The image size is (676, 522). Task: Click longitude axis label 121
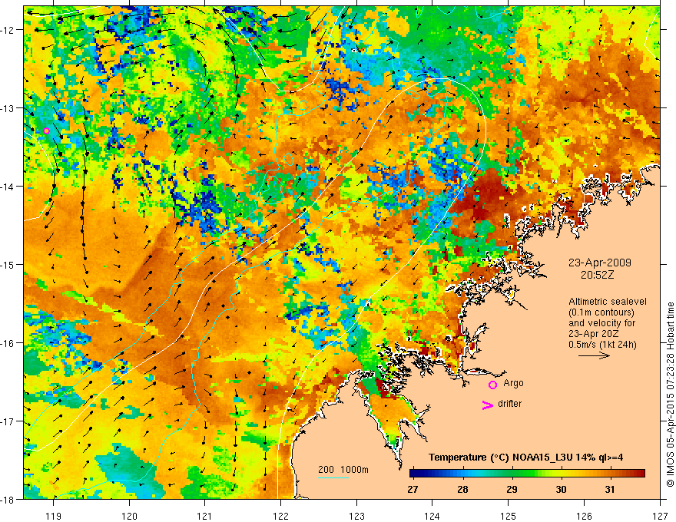205,517
